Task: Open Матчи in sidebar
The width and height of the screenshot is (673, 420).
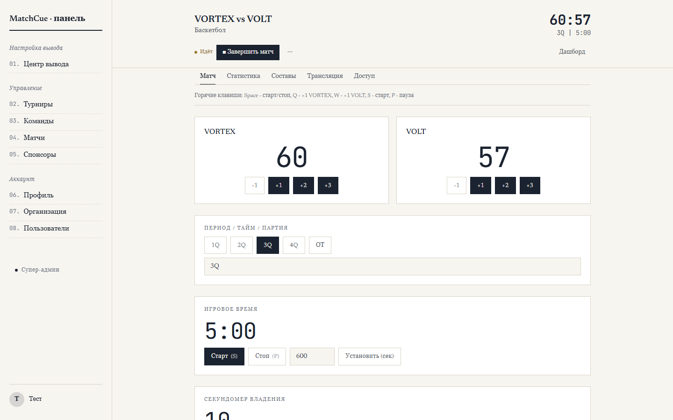Action: (56, 138)
